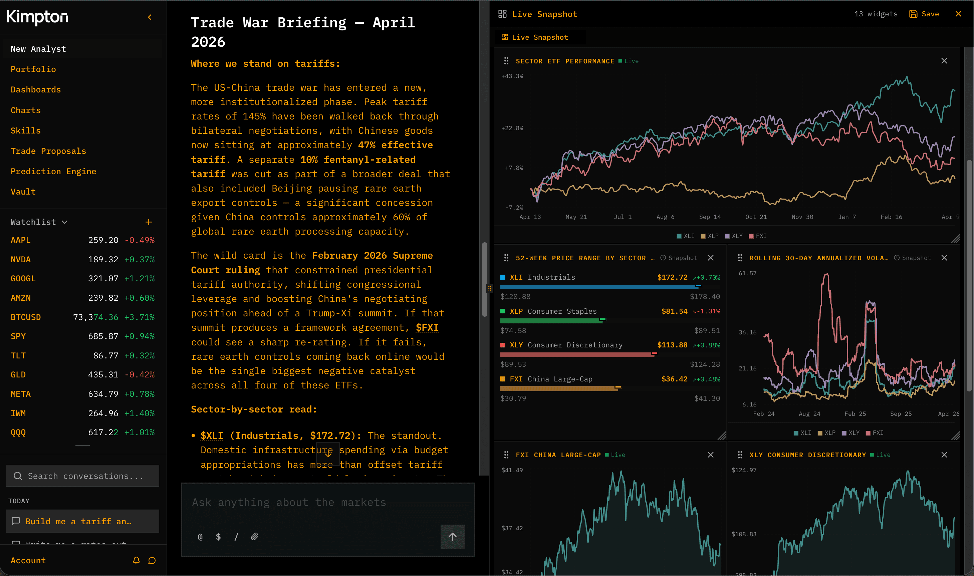Open Prediction Engine from the sidebar
Screen dimensions: 974x576
[53, 171]
